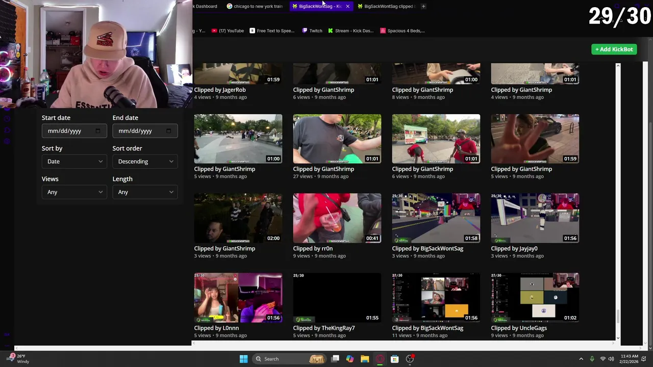Open the OBS Studio taskbar icon
Screen dimensions: 653x367
[410, 359]
